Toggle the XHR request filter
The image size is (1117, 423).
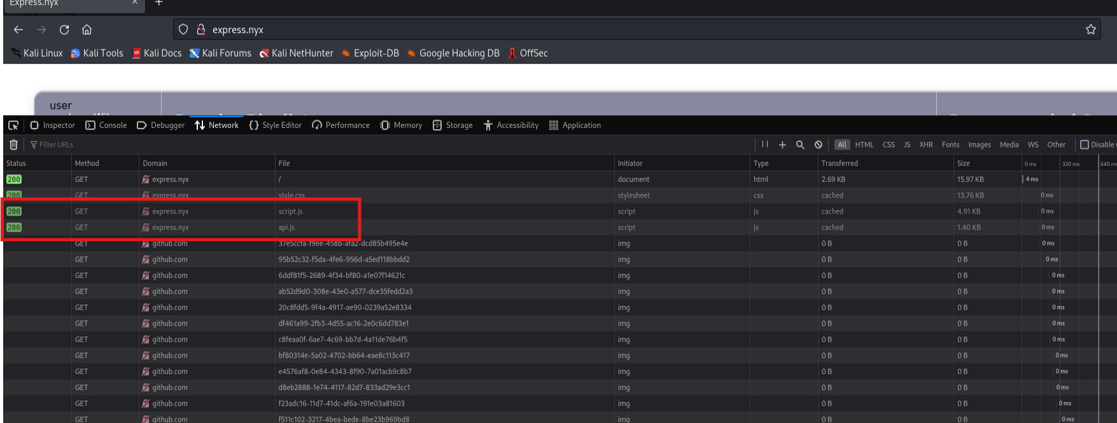[925, 145]
